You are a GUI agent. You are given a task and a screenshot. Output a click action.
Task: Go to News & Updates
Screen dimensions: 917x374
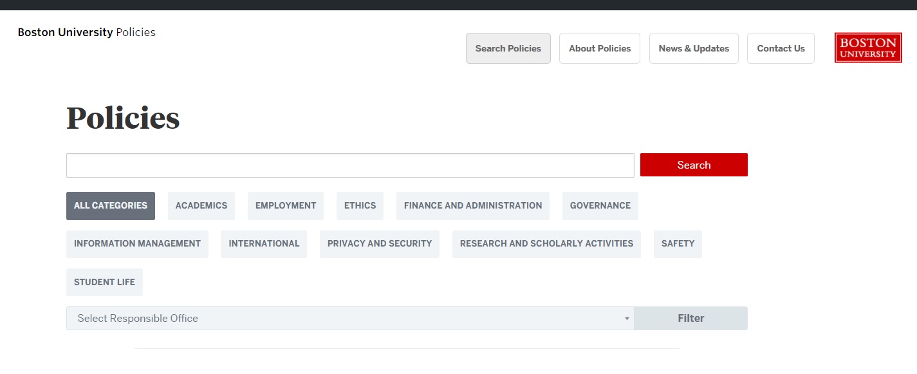(694, 48)
